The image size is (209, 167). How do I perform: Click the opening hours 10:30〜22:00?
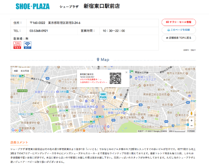(114, 31)
